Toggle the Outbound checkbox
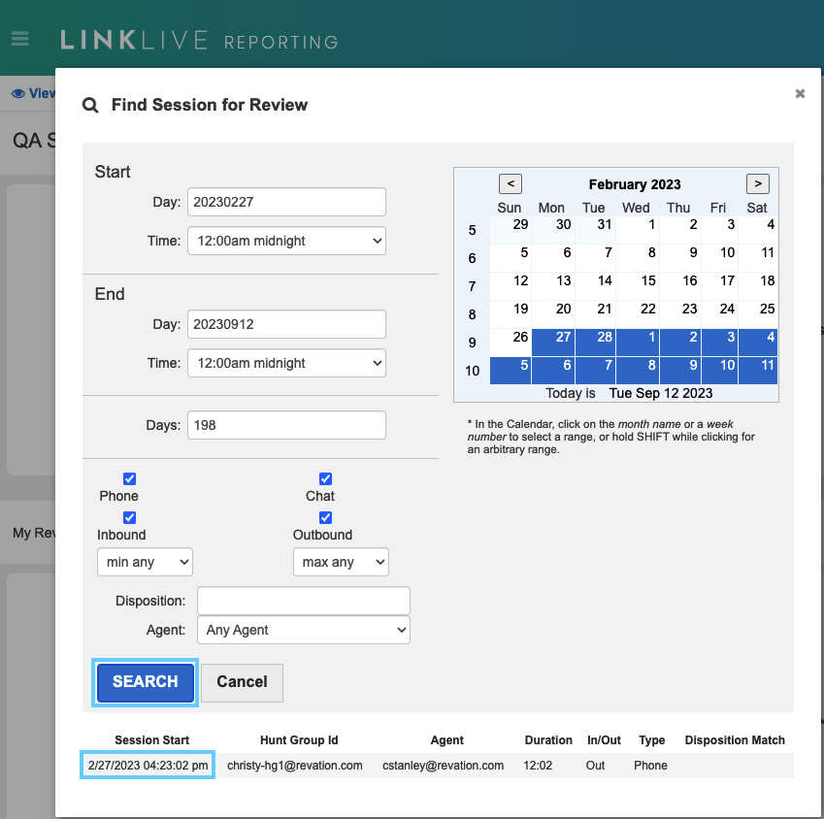The height and width of the screenshot is (819, 824). tap(326, 517)
